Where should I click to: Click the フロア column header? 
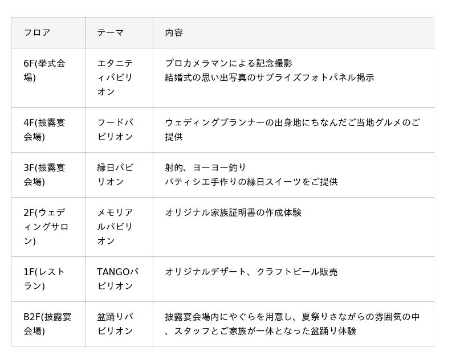[x=37, y=33]
